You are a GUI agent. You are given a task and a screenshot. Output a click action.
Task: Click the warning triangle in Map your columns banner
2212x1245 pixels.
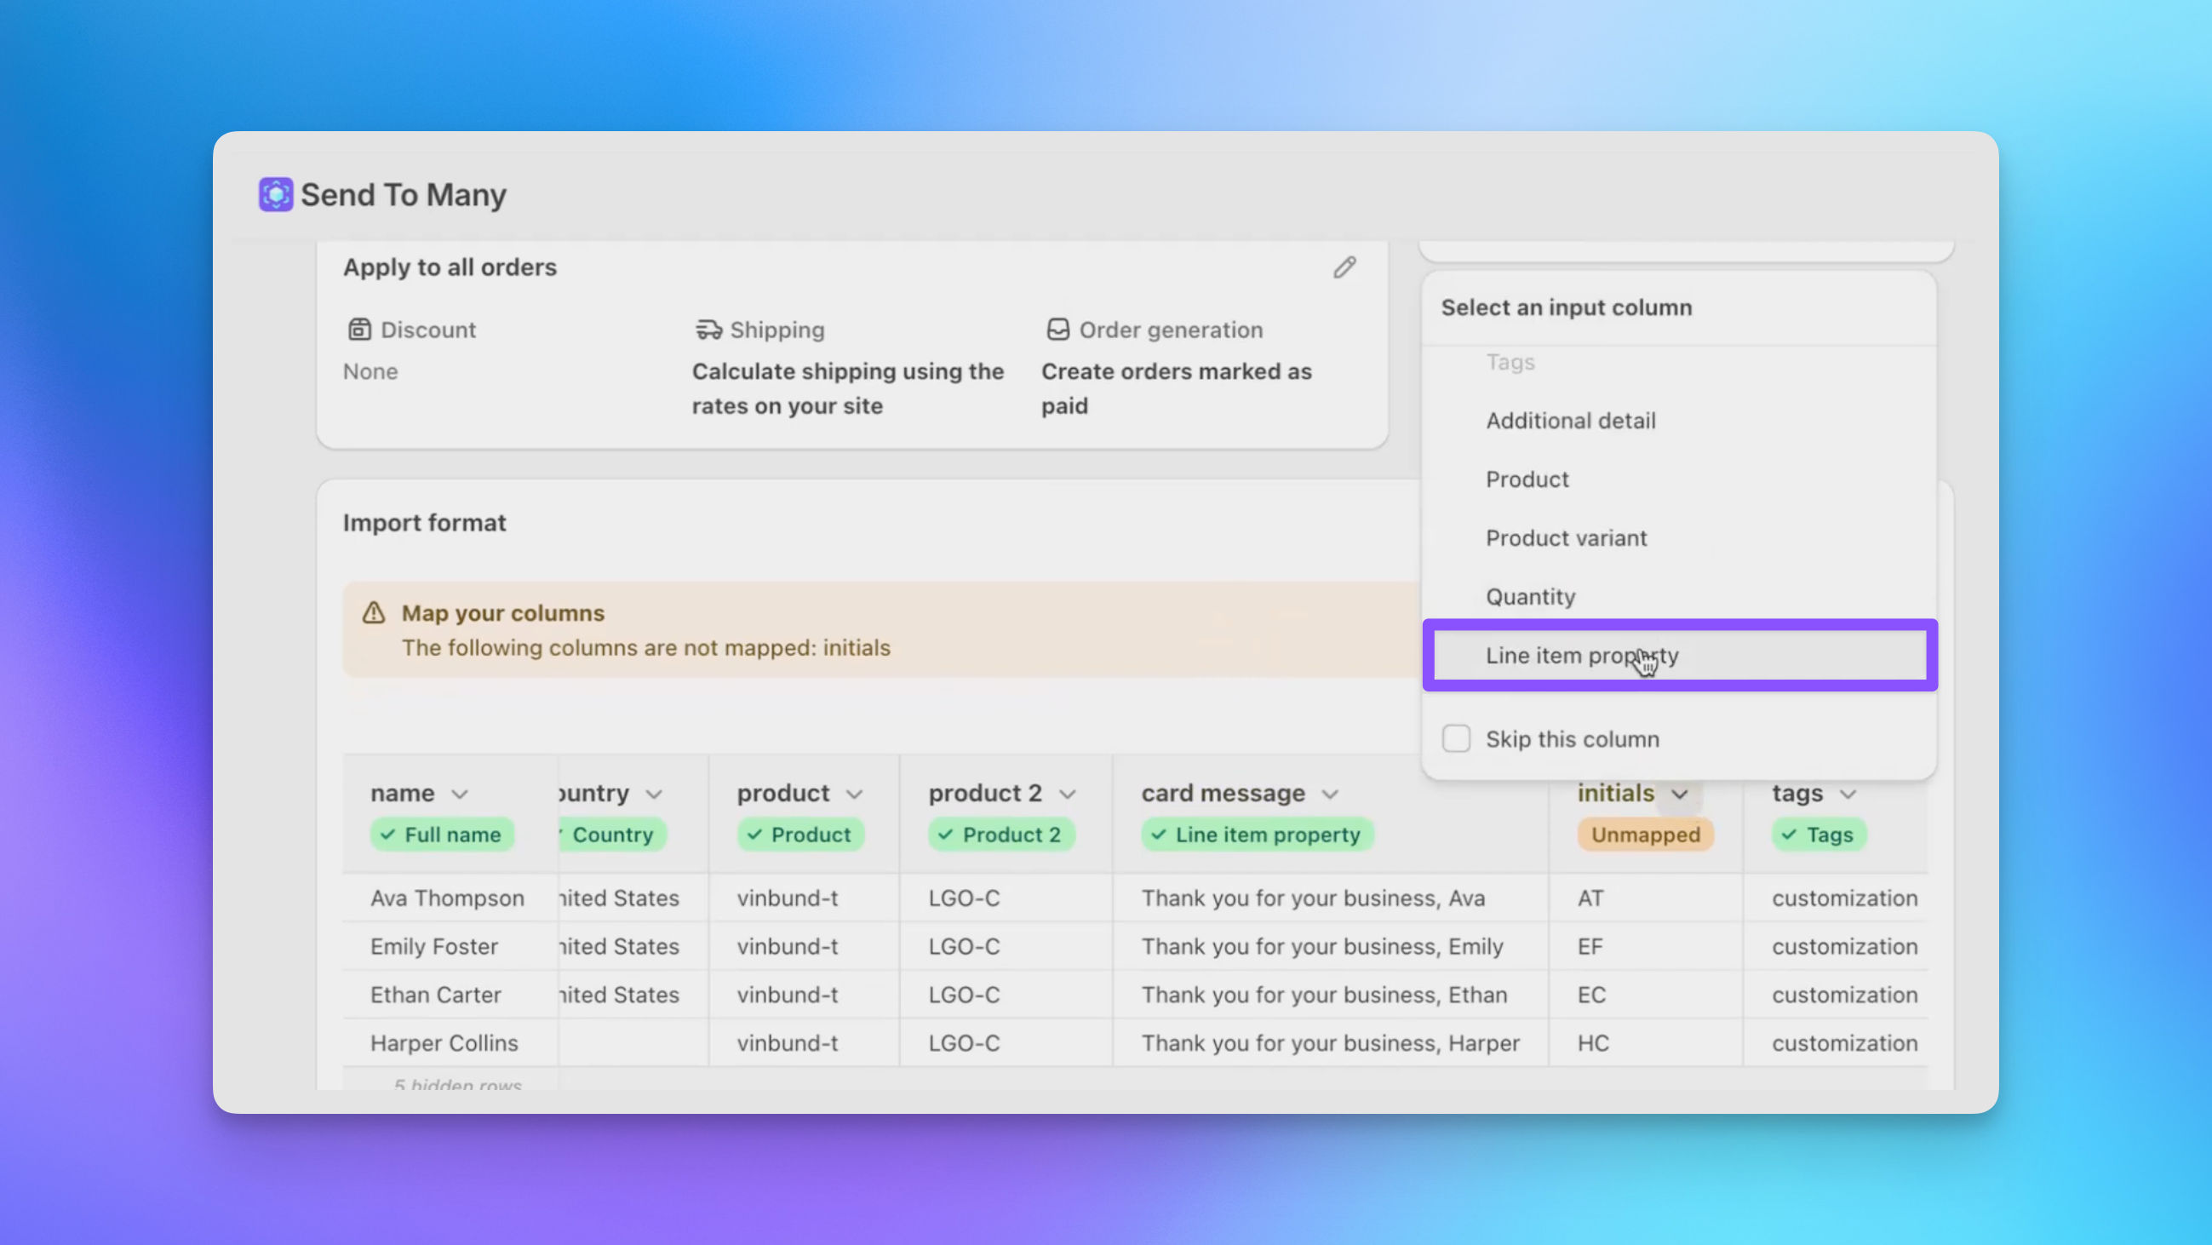click(x=374, y=612)
